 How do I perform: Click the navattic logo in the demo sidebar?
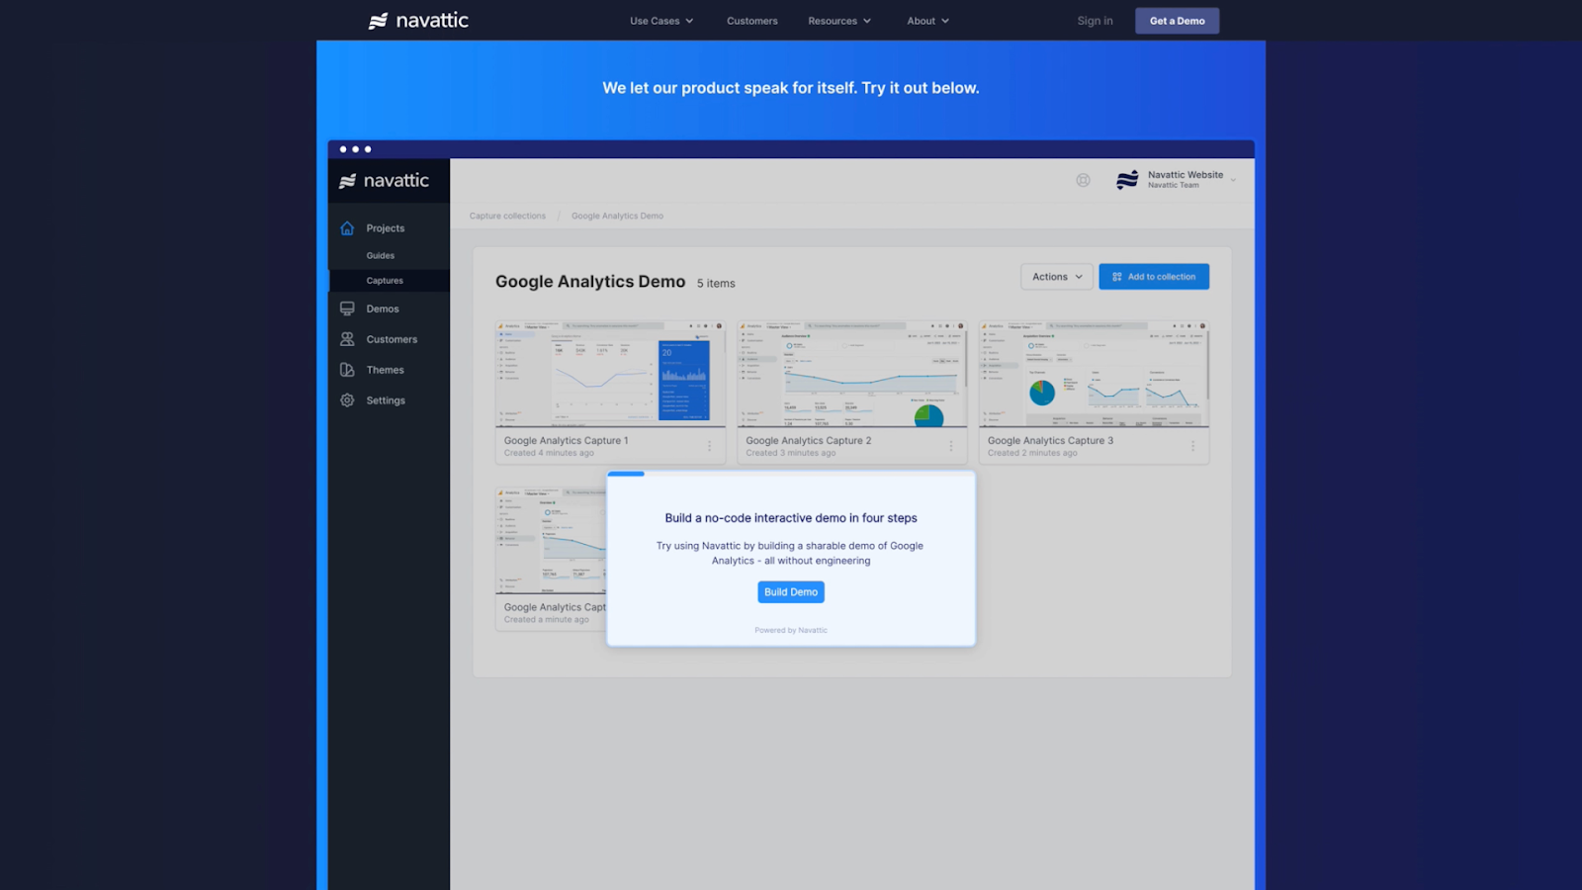tap(385, 181)
